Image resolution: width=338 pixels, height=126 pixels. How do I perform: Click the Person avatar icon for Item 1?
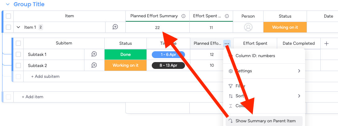click(x=248, y=27)
